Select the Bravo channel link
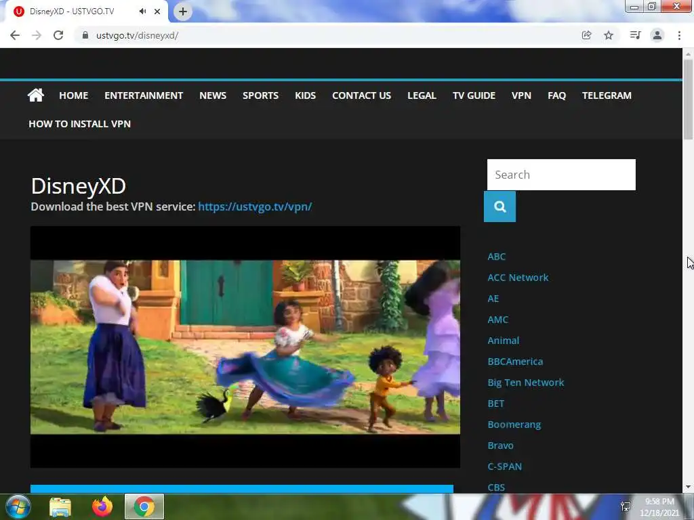The width and height of the screenshot is (694, 520). pos(501,446)
